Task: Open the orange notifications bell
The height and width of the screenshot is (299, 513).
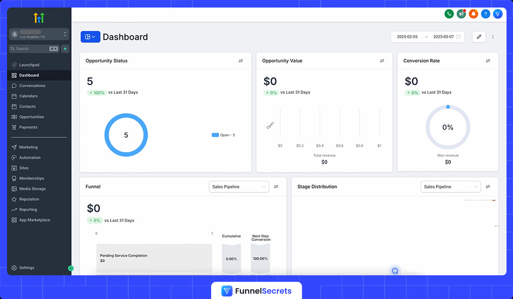Action: tap(474, 13)
